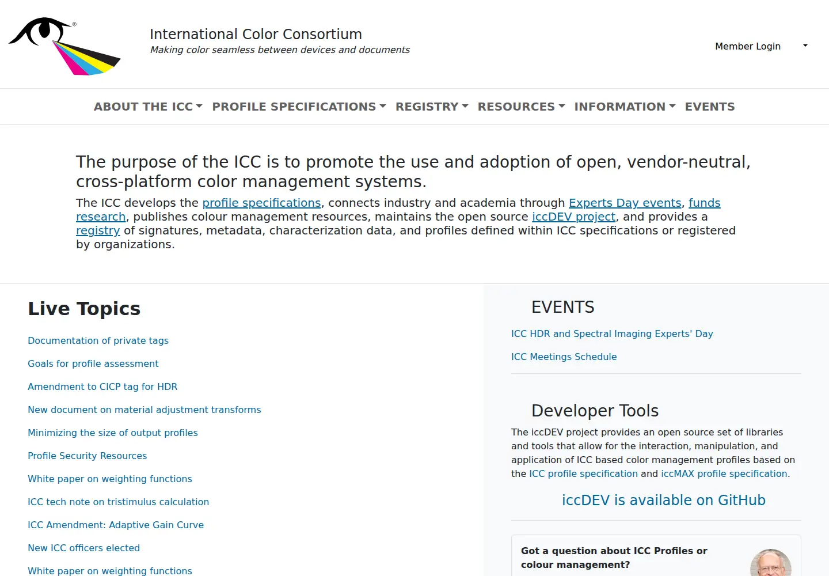This screenshot has height=576, width=829.
Task: Open the REGISTRY dropdown
Action: [432, 107]
